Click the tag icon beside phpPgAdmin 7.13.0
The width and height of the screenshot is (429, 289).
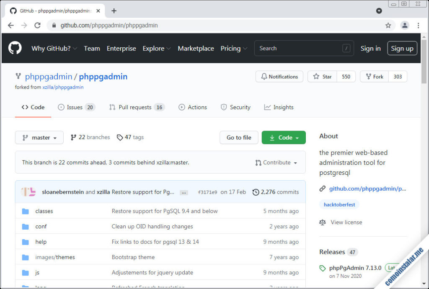tap(323, 268)
